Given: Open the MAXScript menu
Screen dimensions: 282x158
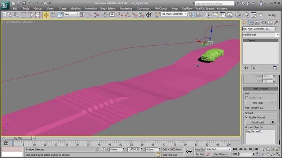Looking at the screenshot, I should (x=160, y=8).
